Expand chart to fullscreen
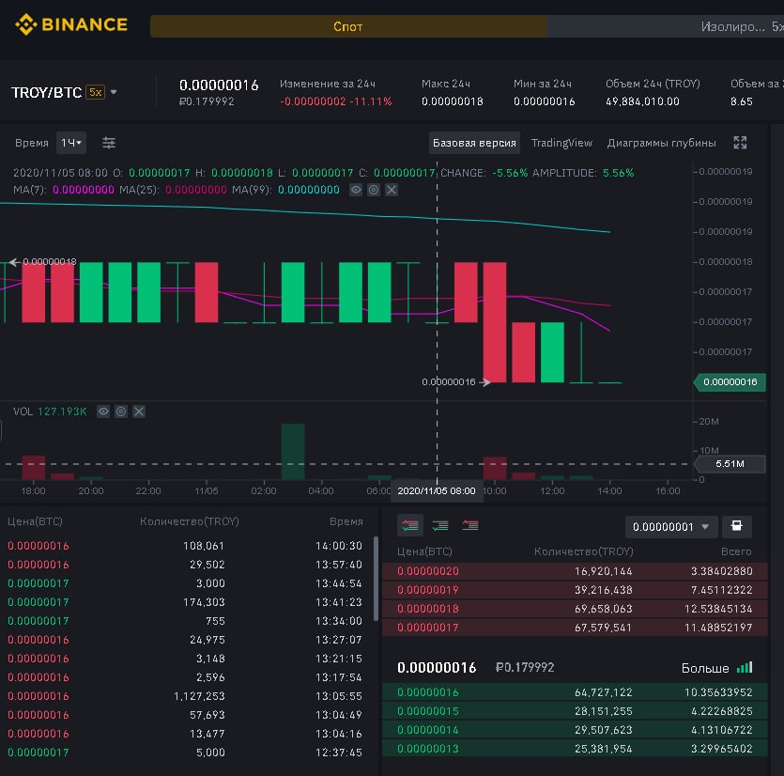The image size is (784, 776). [x=740, y=143]
